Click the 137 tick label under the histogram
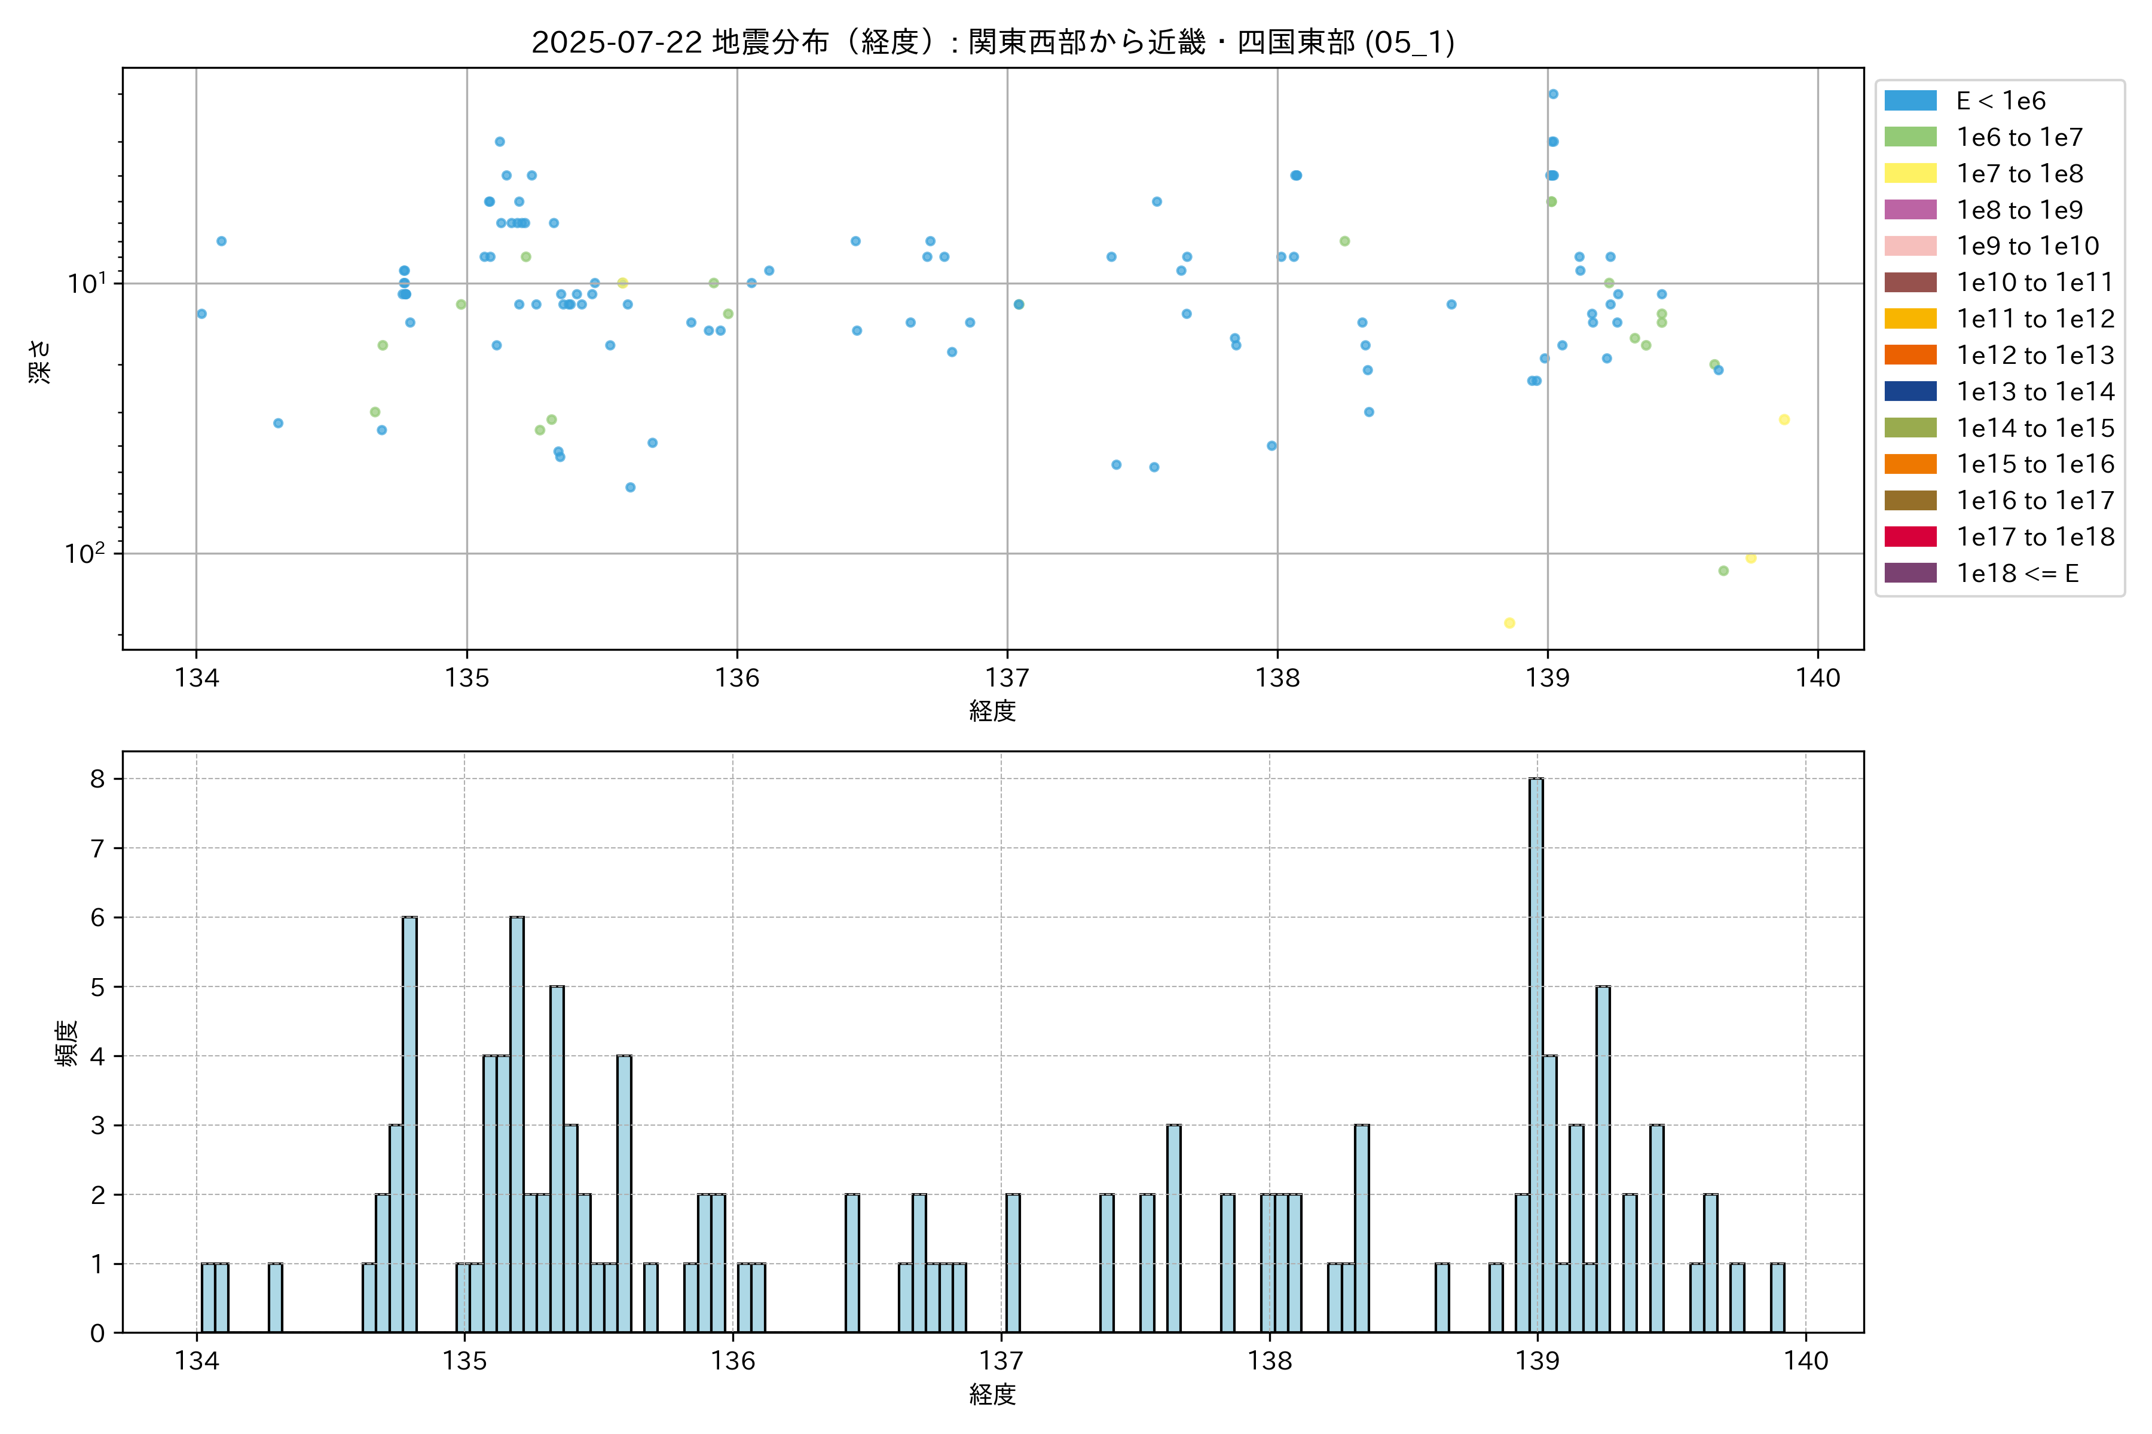This screenshot has height=1434, width=2152. (x=1001, y=1361)
